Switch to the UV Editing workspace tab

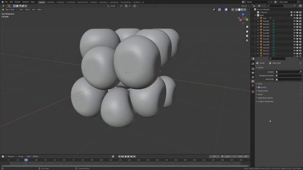click(71, 2)
